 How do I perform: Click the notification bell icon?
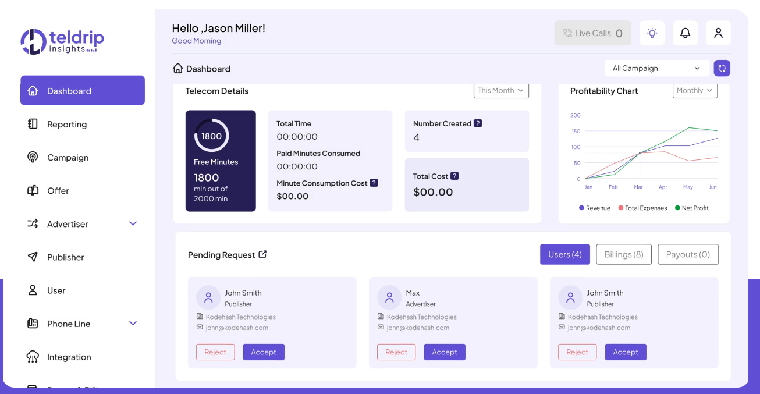pyautogui.click(x=685, y=33)
